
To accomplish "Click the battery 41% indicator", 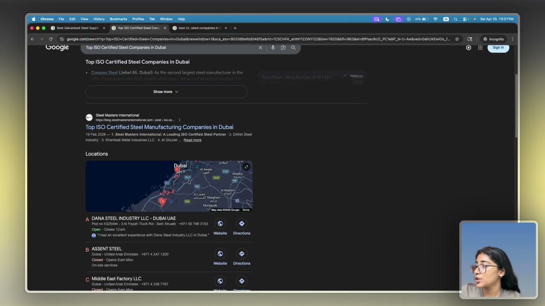I will pos(421,19).
